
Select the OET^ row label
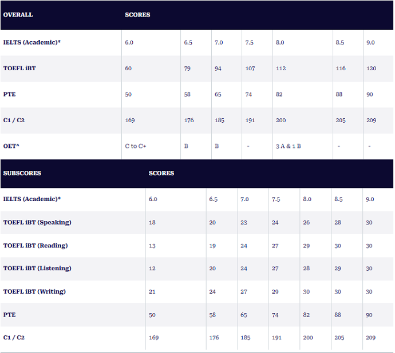[x=11, y=146]
